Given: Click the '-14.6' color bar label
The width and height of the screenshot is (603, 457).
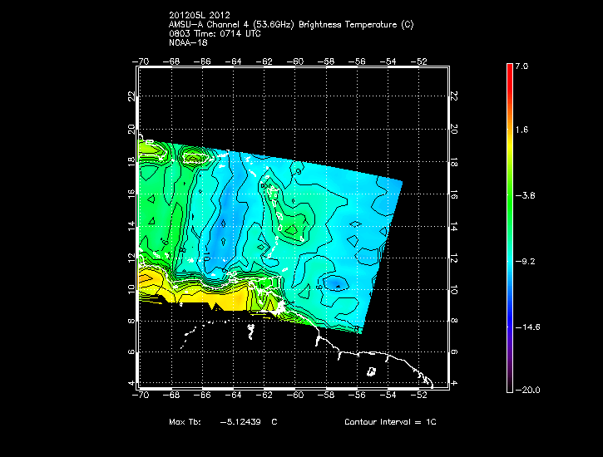Looking at the screenshot, I should tap(527, 327).
